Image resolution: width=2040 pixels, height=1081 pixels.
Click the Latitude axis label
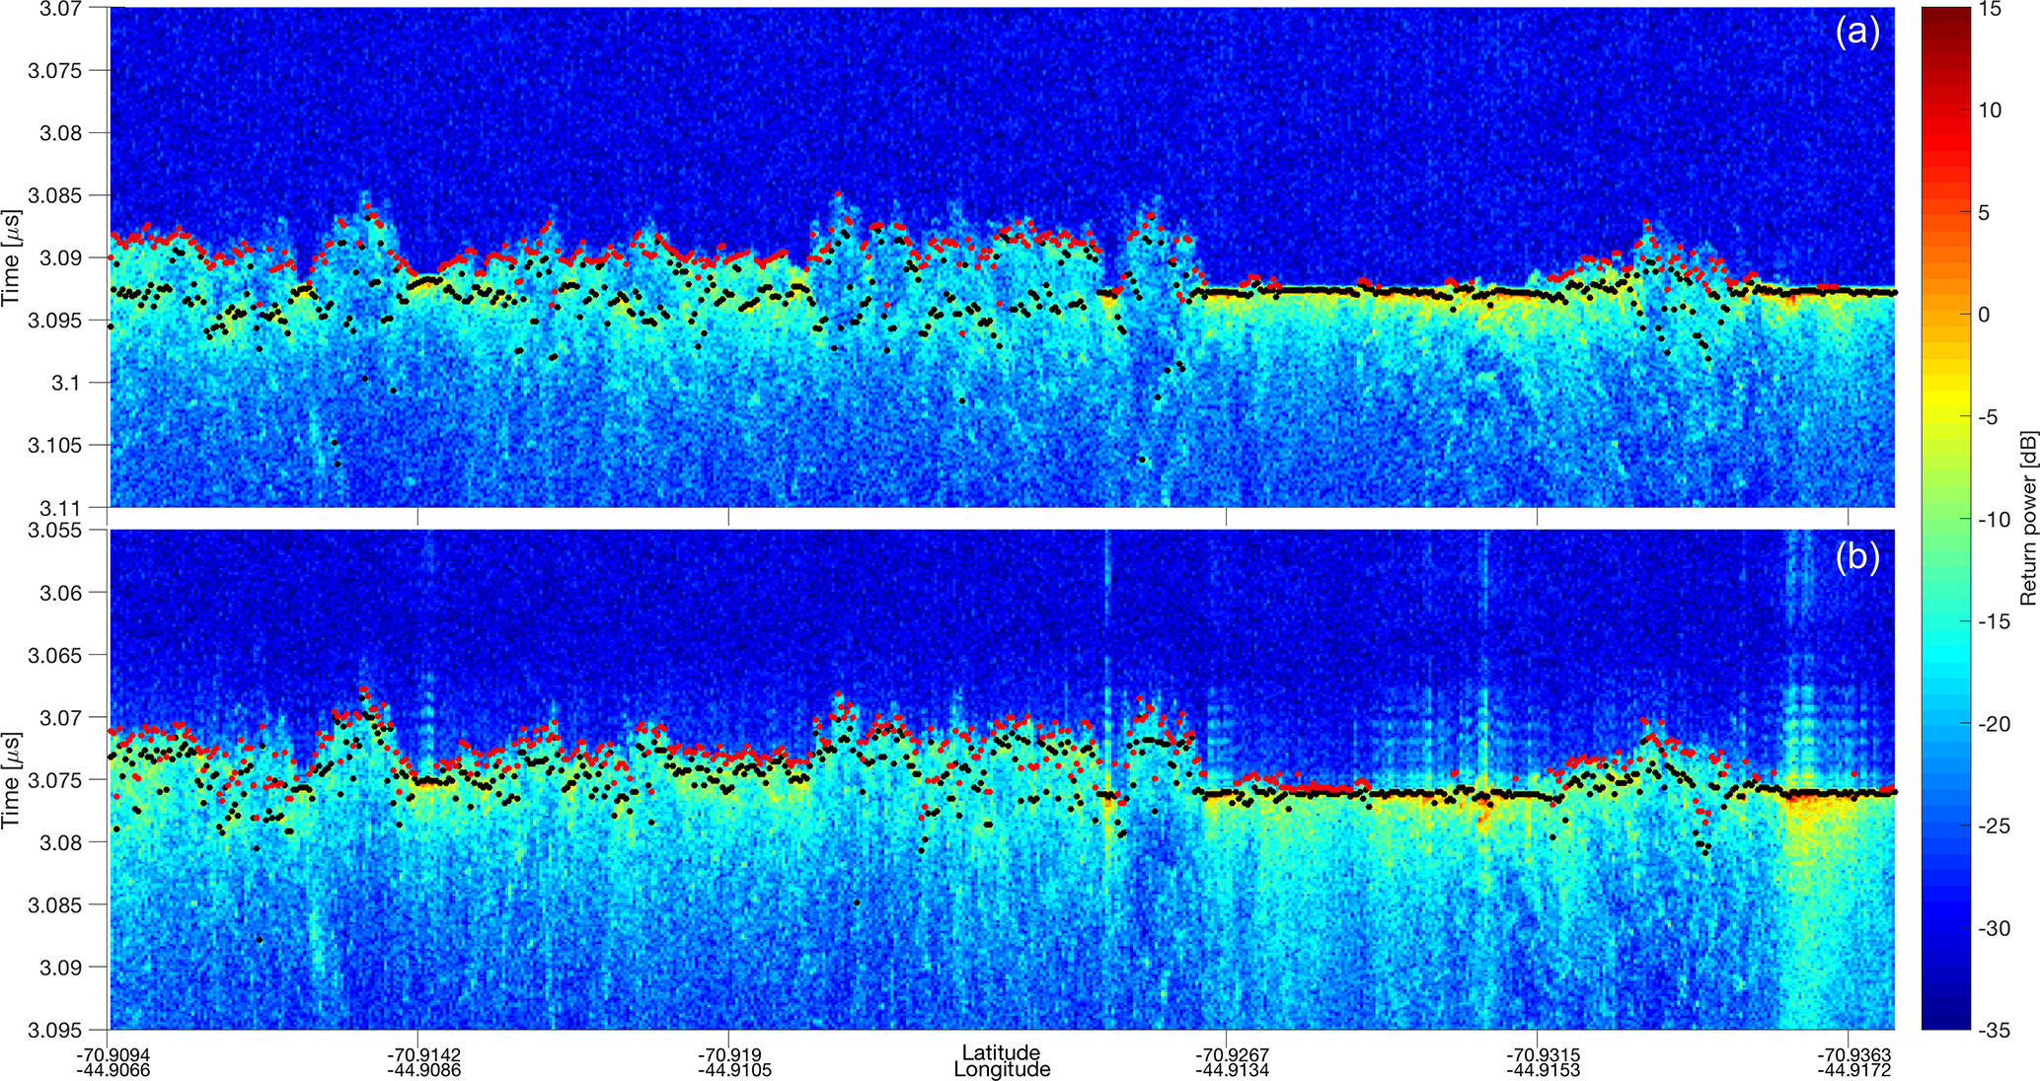click(1001, 1052)
